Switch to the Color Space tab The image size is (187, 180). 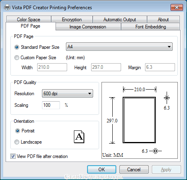pos(29,20)
